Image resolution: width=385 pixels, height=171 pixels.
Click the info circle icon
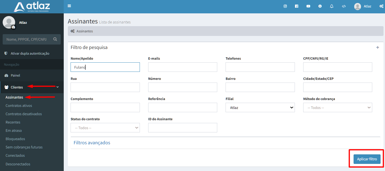[320, 6]
